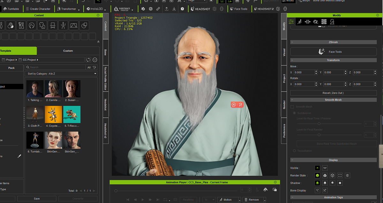This screenshot has height=203, width=383.
Task: Select the checkerboard Texture Modify tab icon
Action: click(324, 22)
